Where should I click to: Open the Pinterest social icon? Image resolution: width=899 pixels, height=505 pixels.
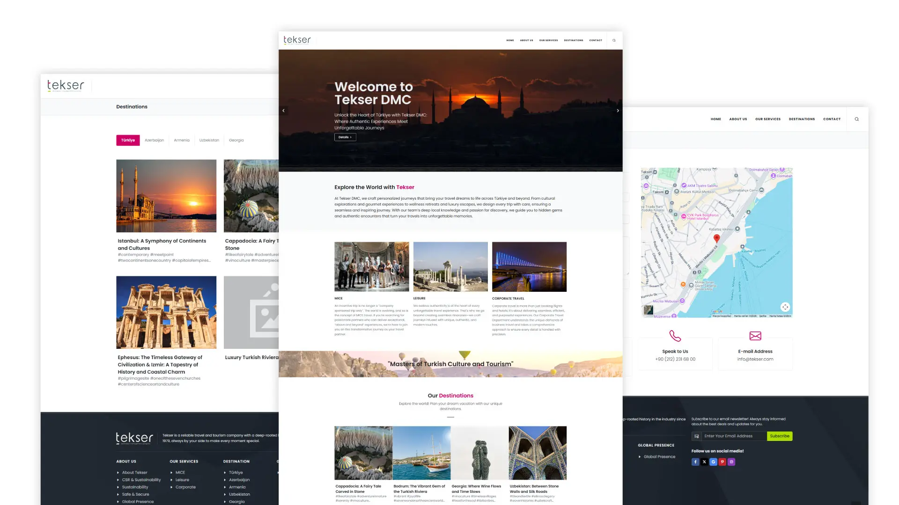[x=722, y=462]
